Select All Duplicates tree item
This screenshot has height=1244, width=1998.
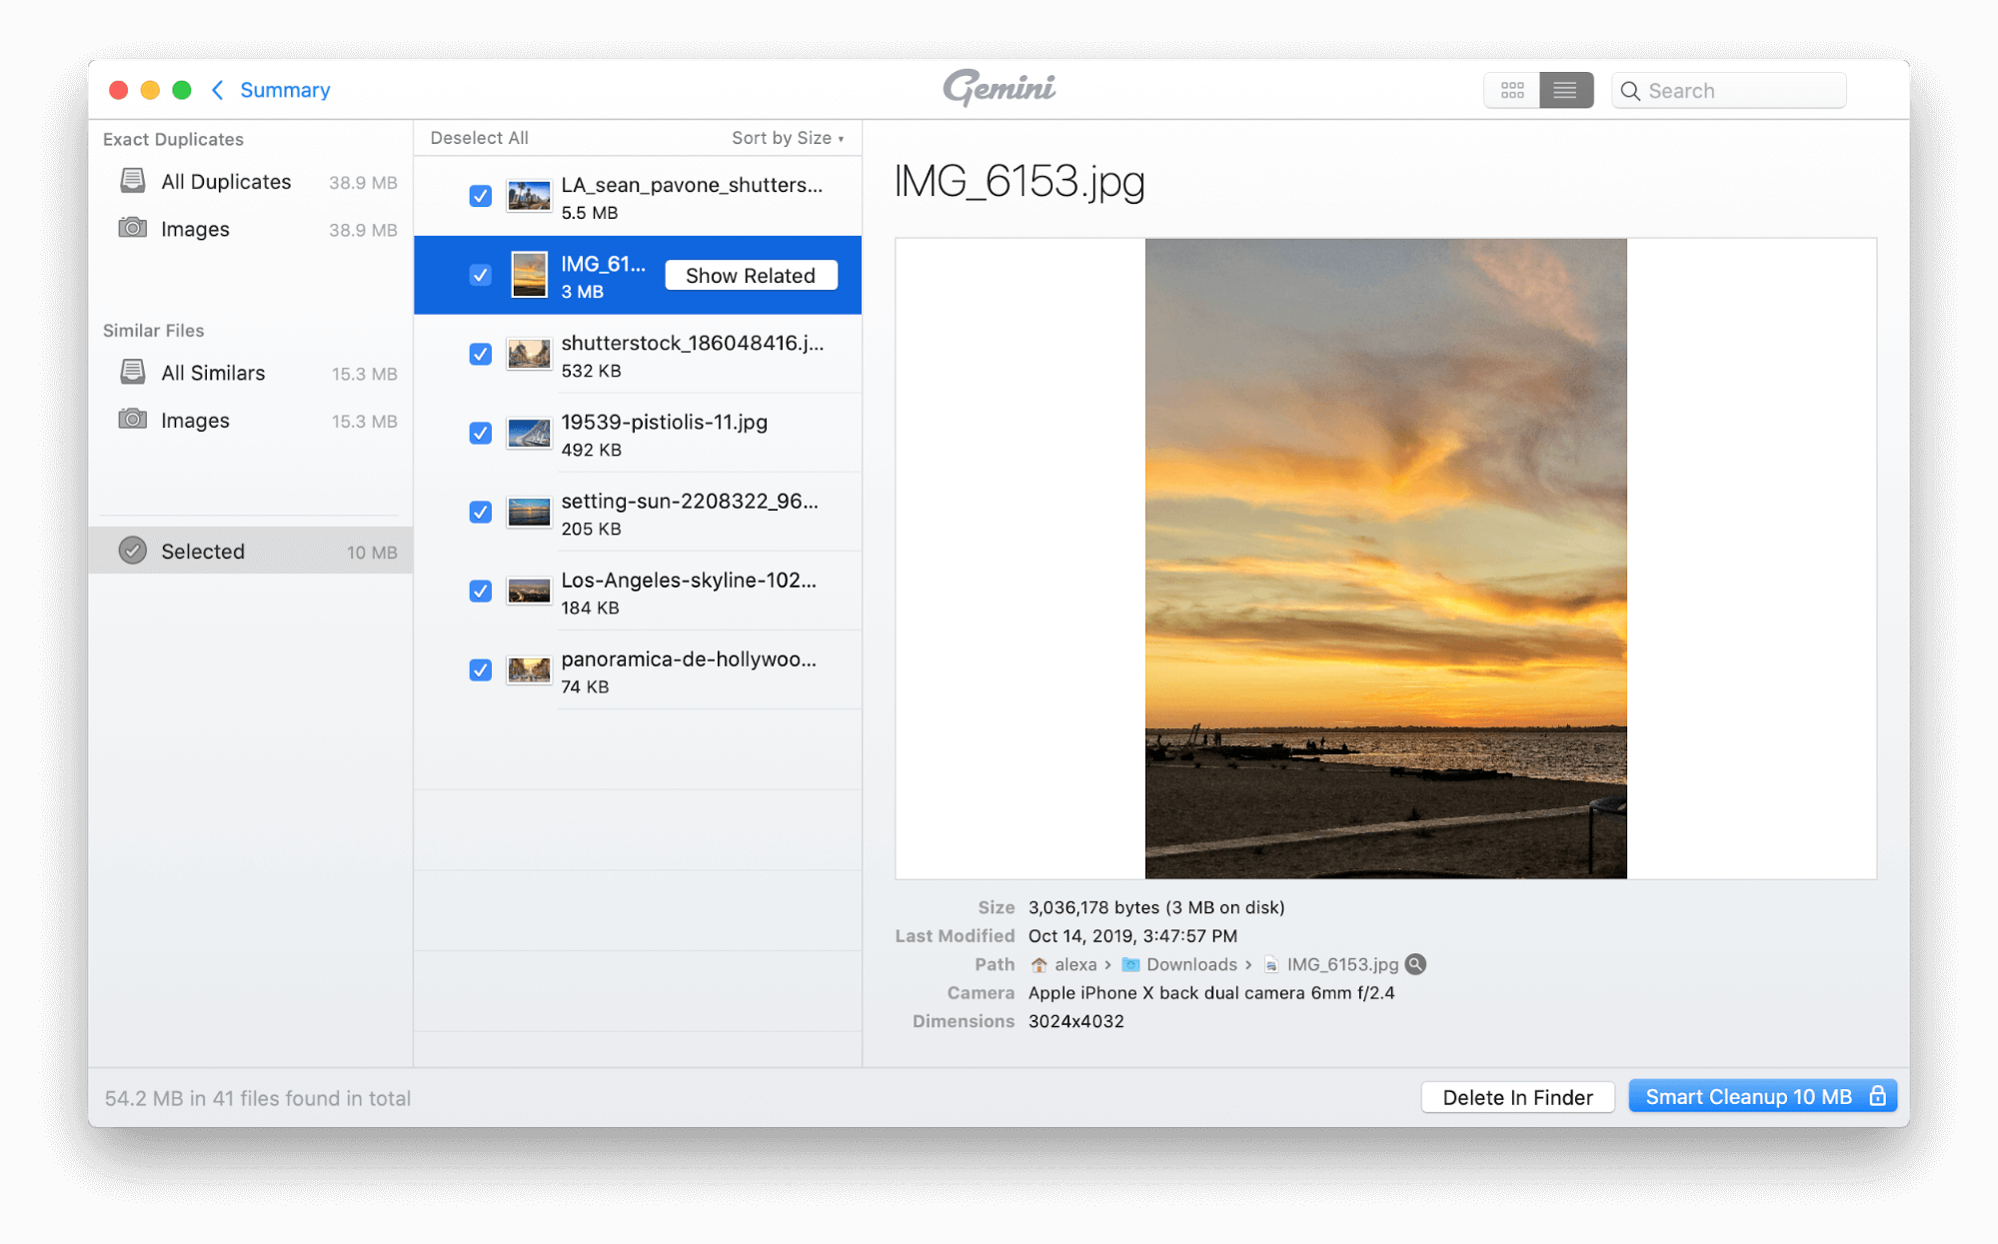coord(225,181)
